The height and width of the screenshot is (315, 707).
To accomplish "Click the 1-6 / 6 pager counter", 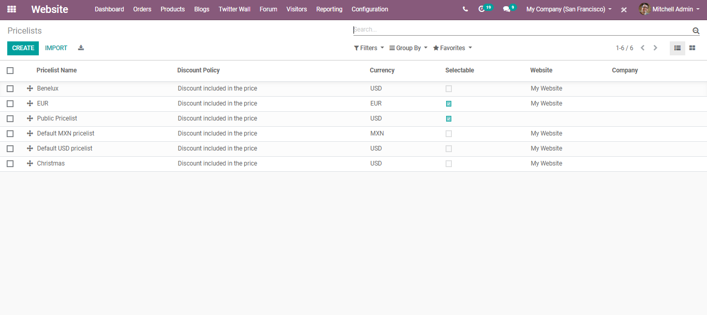I will tap(624, 48).
